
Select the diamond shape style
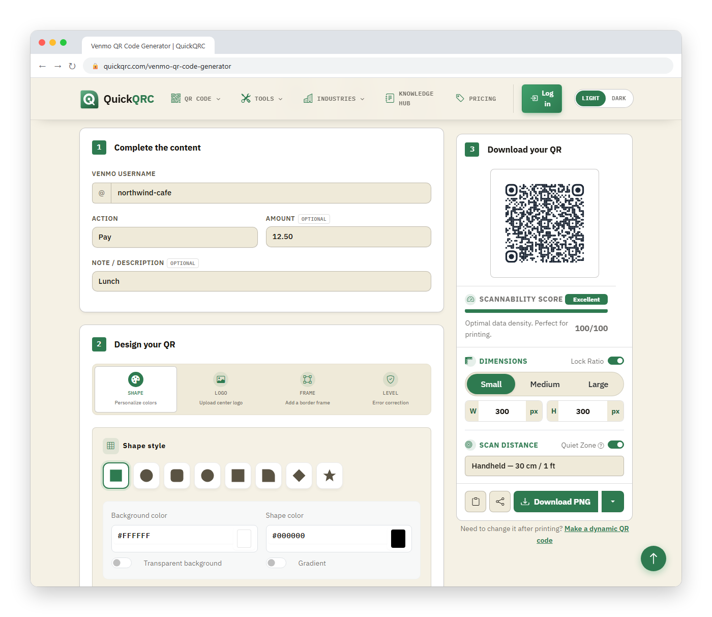pyautogui.click(x=299, y=476)
